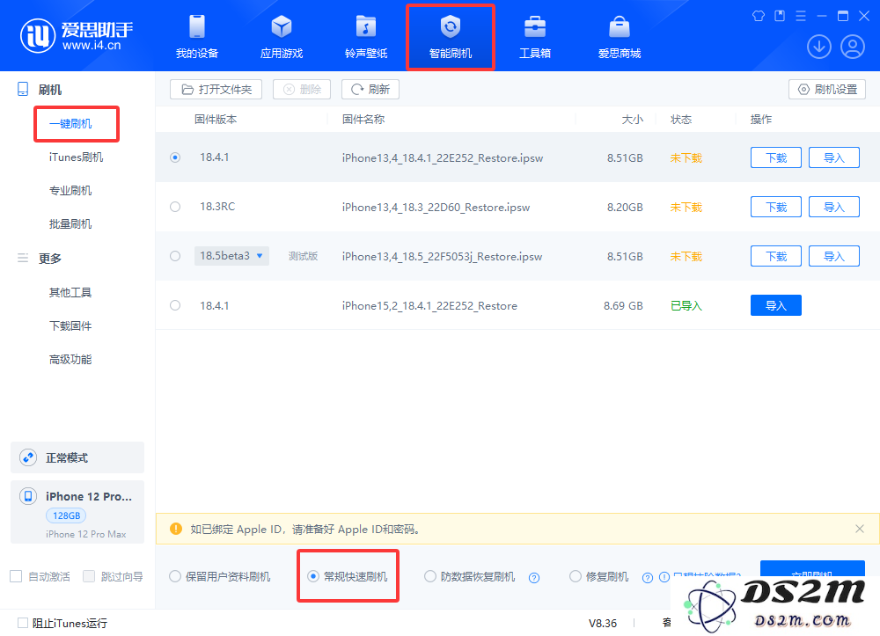Click the 已导入 status text
This screenshot has width=880, height=636.
(x=686, y=305)
